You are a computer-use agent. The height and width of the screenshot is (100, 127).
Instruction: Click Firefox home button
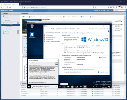click(10, 7)
